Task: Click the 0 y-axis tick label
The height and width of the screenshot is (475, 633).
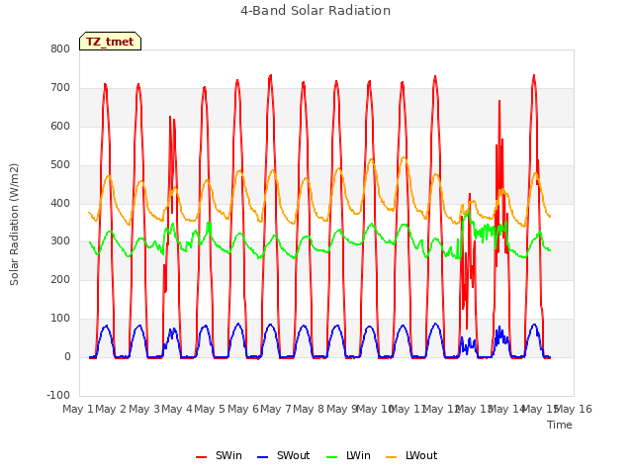Action: [x=67, y=357]
